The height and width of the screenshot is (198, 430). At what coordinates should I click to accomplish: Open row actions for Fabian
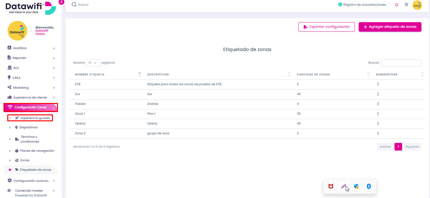click(x=378, y=104)
